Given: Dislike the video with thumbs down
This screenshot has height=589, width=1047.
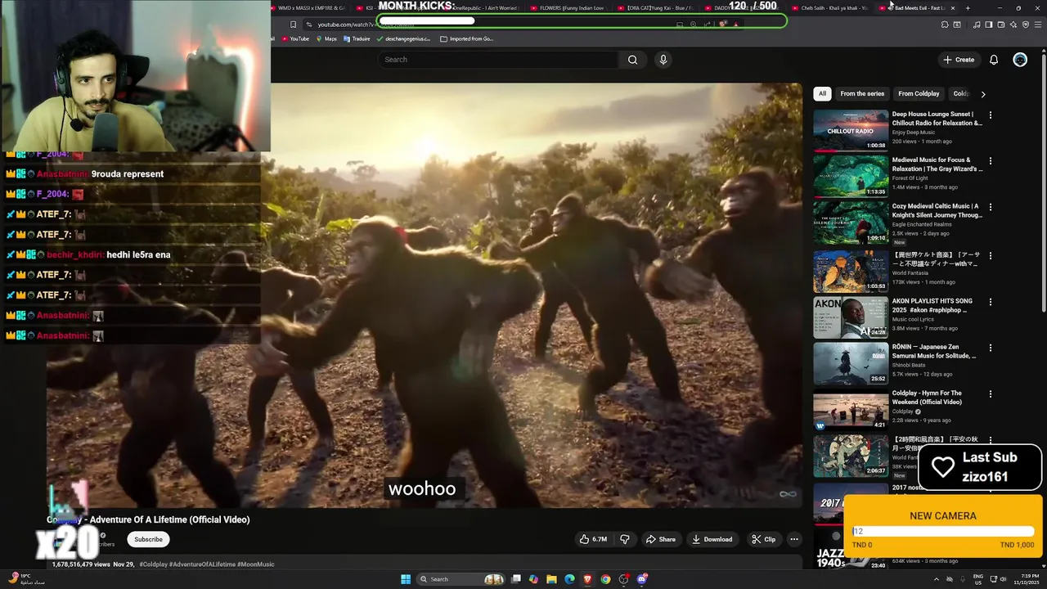Looking at the screenshot, I should click(x=625, y=539).
